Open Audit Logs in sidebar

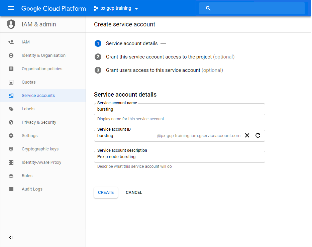tap(32, 189)
